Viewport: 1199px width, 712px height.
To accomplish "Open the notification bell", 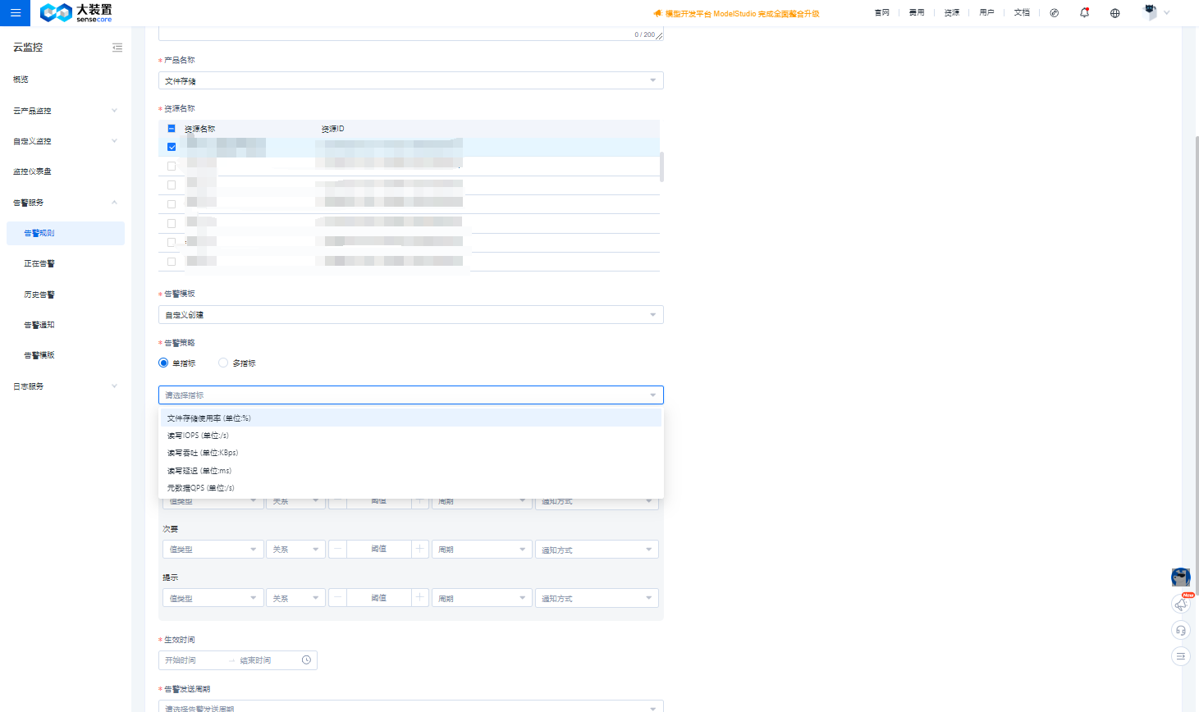I will click(1084, 13).
